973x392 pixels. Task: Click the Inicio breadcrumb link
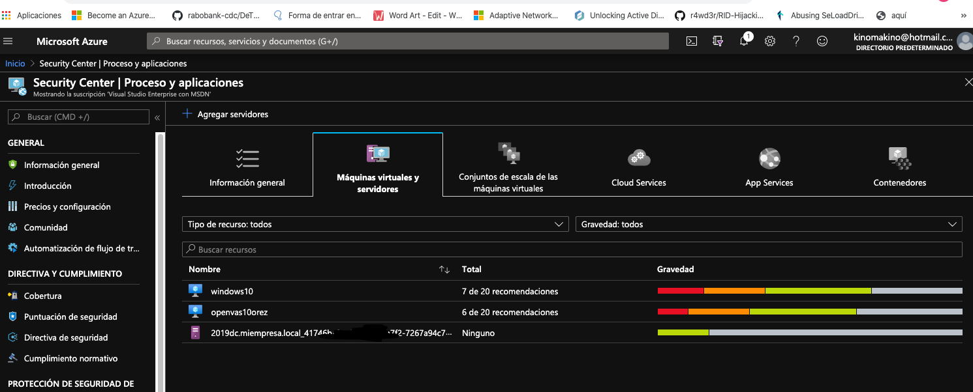pyautogui.click(x=15, y=63)
